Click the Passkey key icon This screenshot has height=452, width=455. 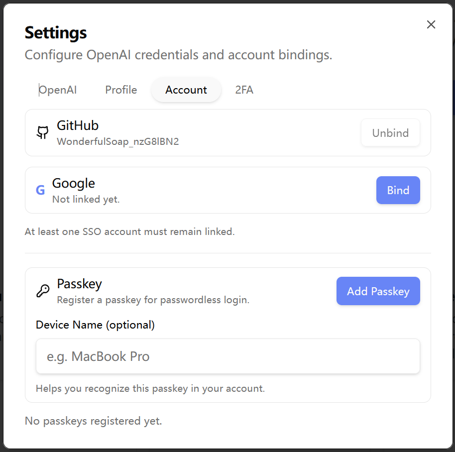pyautogui.click(x=43, y=291)
